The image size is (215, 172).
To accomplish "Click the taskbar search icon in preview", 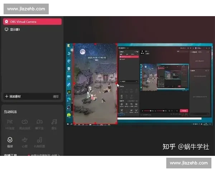I will pos(71,124).
